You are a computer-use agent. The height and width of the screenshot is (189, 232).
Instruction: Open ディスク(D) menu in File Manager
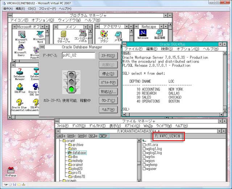(79, 126)
